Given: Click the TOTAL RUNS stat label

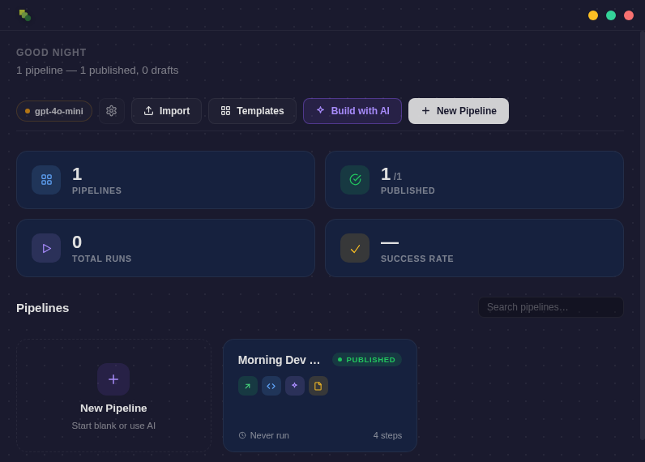Looking at the screenshot, I should point(101,259).
